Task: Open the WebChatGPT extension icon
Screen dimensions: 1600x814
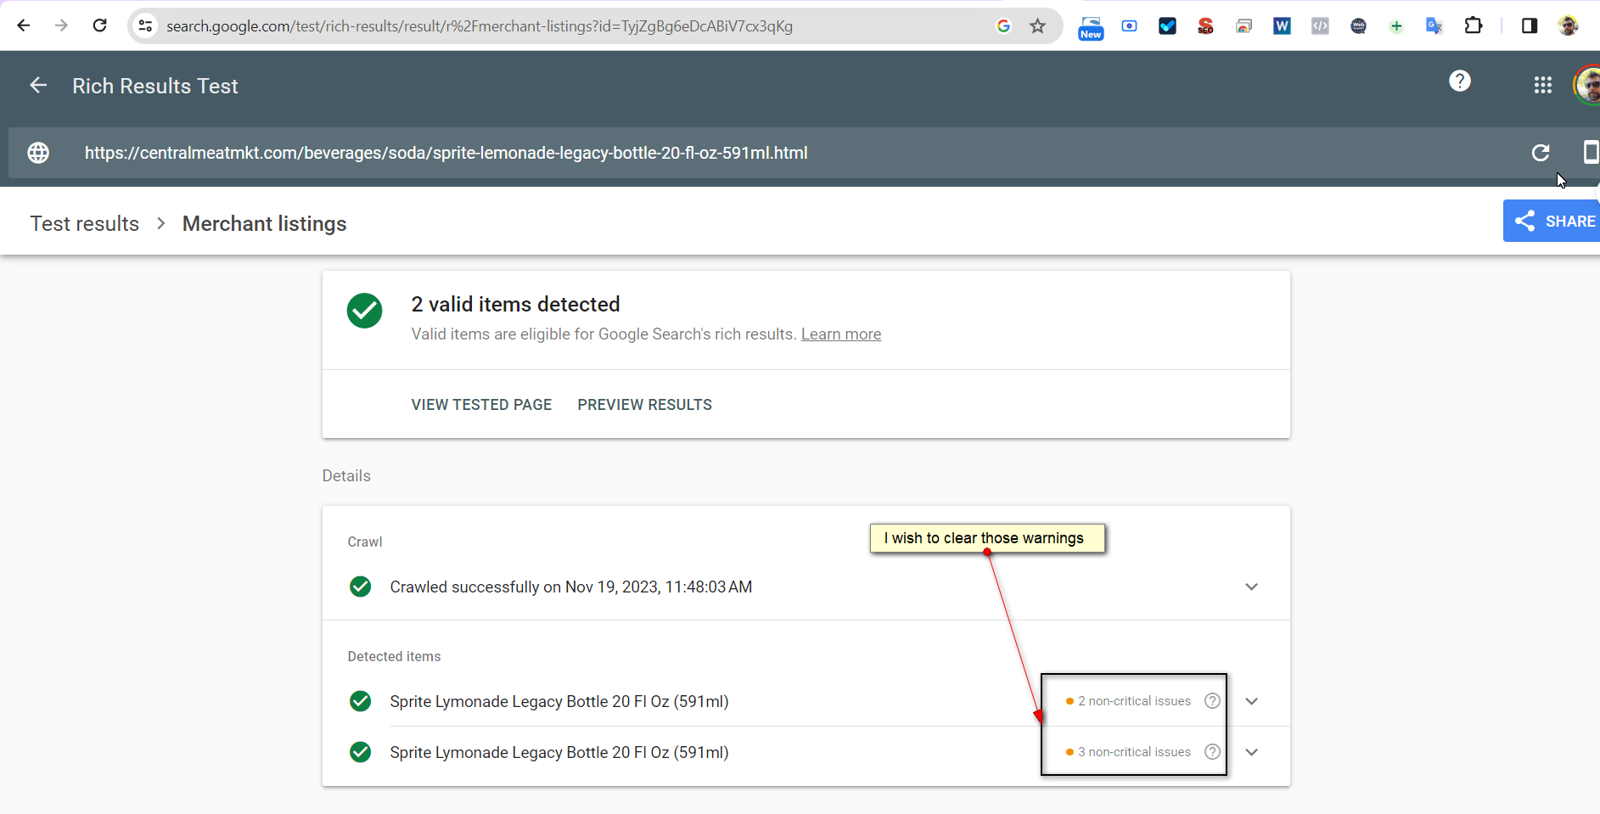Action: pos(1358,25)
